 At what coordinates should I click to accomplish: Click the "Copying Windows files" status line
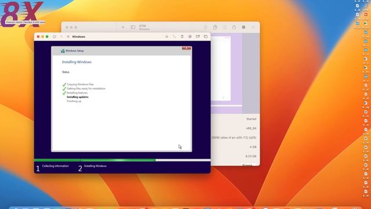[80, 84]
